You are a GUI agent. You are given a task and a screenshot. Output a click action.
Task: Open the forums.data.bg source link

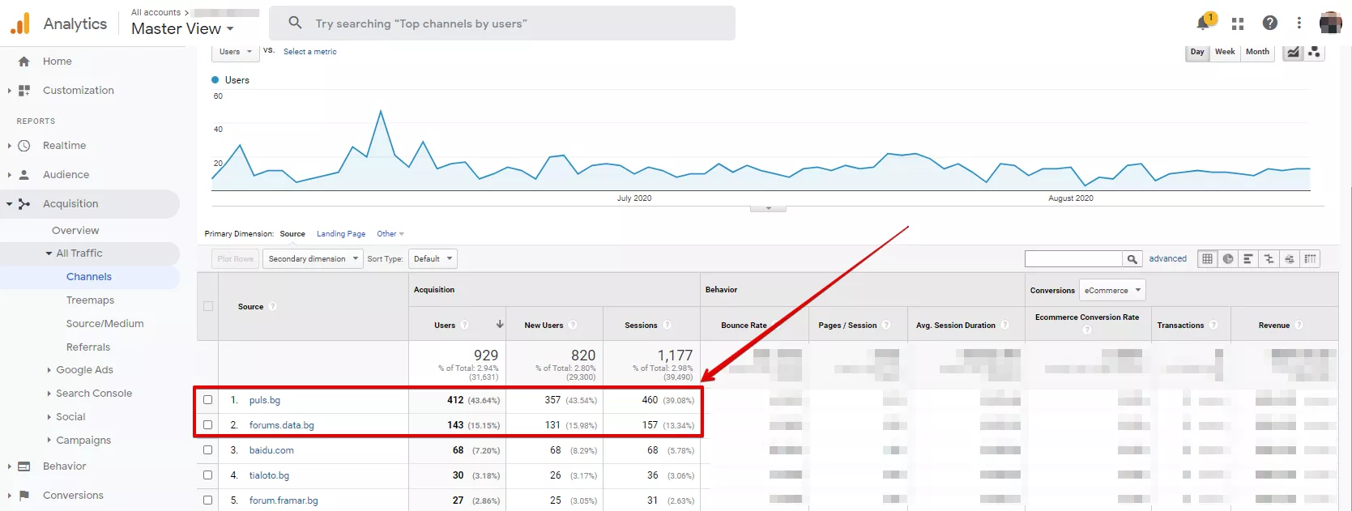tap(281, 425)
